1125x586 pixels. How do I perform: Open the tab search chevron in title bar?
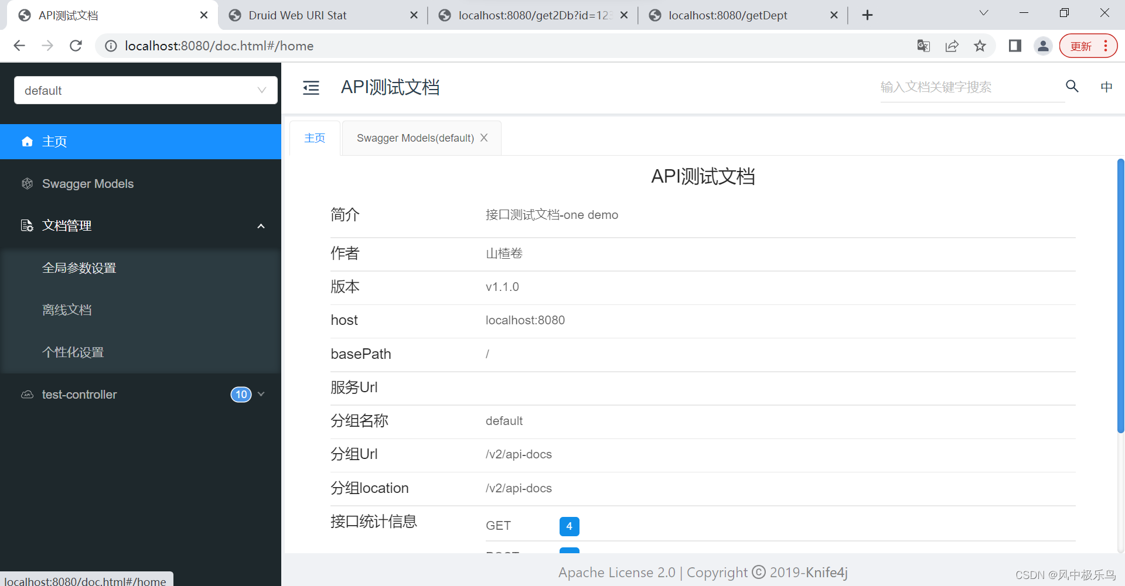[984, 13]
